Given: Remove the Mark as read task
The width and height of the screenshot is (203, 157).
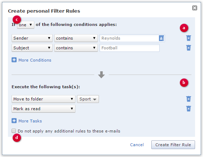Looking at the screenshot, I should 189,109.
